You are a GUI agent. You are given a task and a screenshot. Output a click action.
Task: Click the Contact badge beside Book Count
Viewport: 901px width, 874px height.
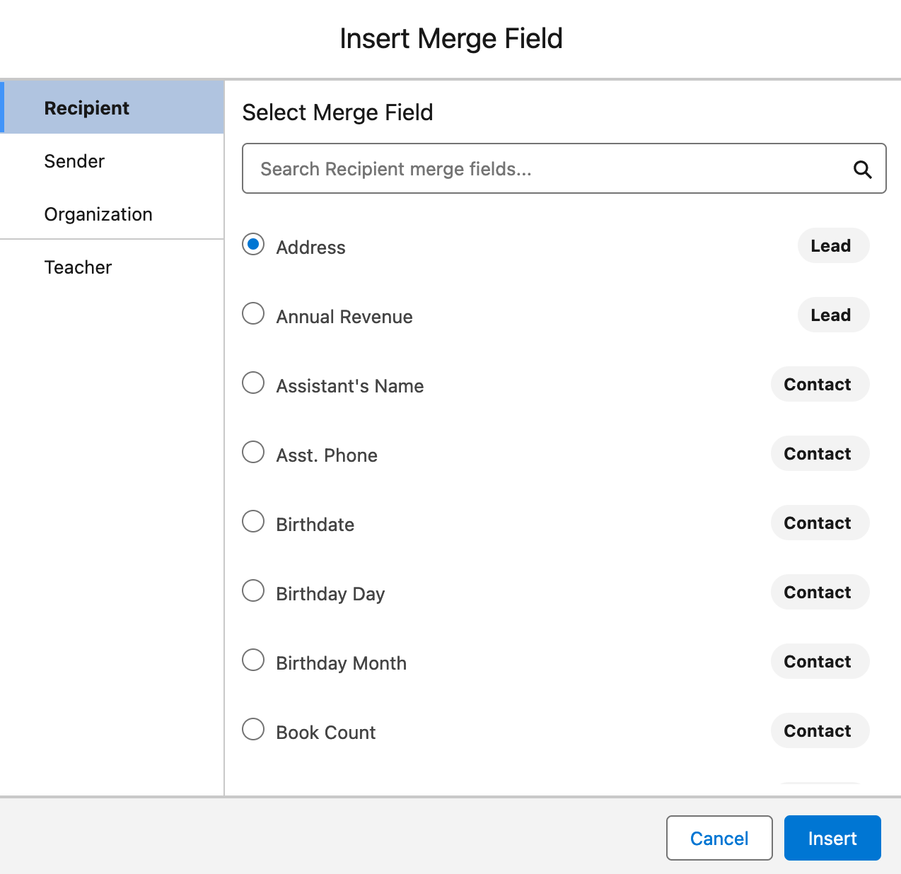point(819,731)
